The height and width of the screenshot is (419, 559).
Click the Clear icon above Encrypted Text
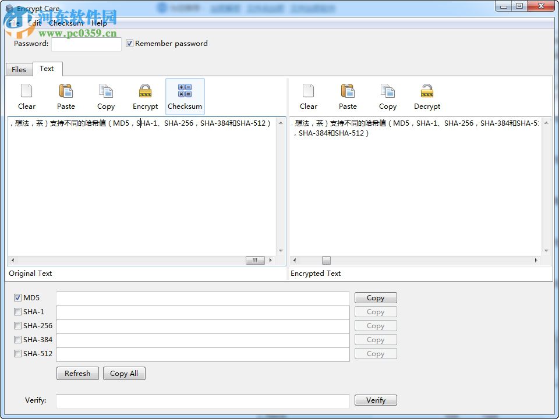coord(308,96)
